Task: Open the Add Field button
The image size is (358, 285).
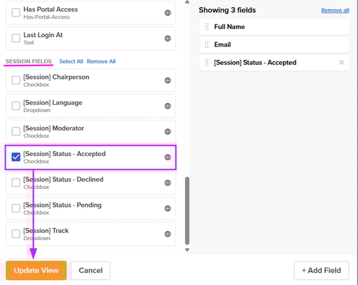Action: (321, 271)
